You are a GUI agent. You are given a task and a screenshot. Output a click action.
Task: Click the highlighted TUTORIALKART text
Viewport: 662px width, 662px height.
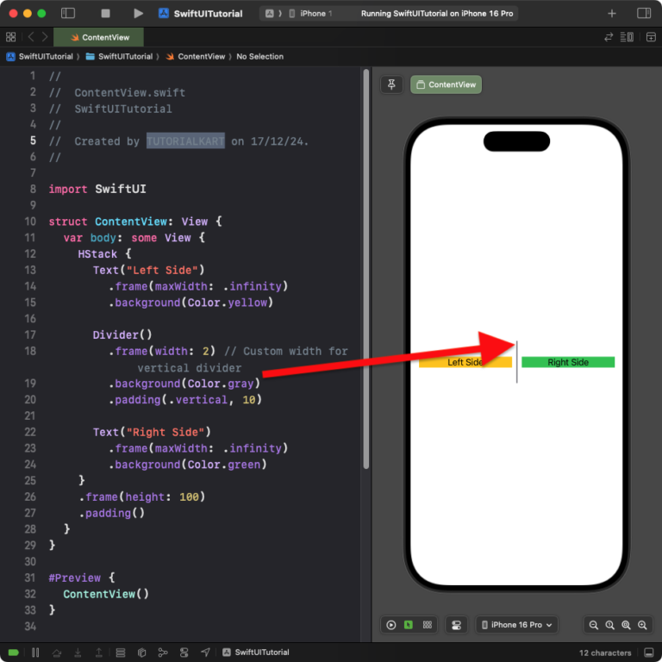[185, 141]
